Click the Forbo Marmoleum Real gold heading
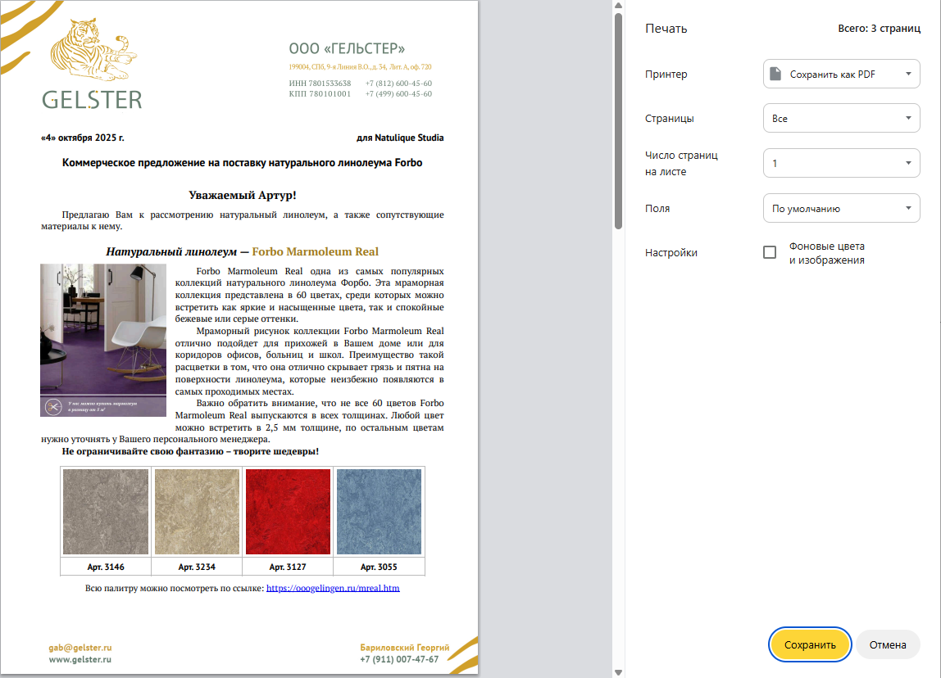Screen dimensions: 941x678 pyautogui.click(x=315, y=251)
